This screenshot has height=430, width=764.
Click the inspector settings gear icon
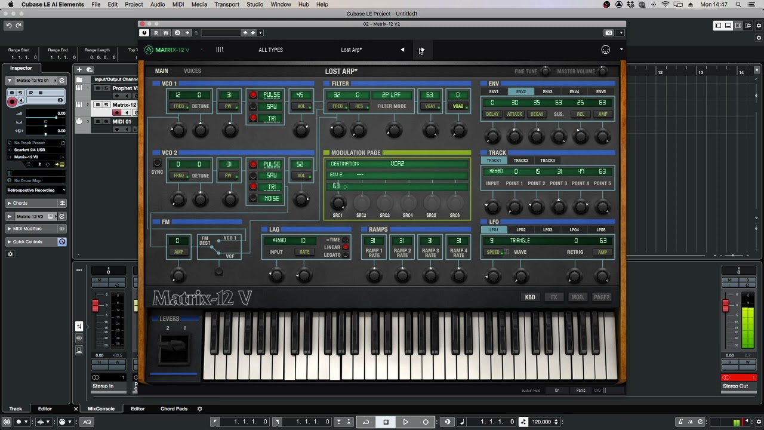tap(10, 254)
